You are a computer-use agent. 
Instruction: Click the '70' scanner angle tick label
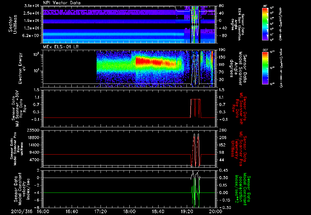(x=221, y=72)
